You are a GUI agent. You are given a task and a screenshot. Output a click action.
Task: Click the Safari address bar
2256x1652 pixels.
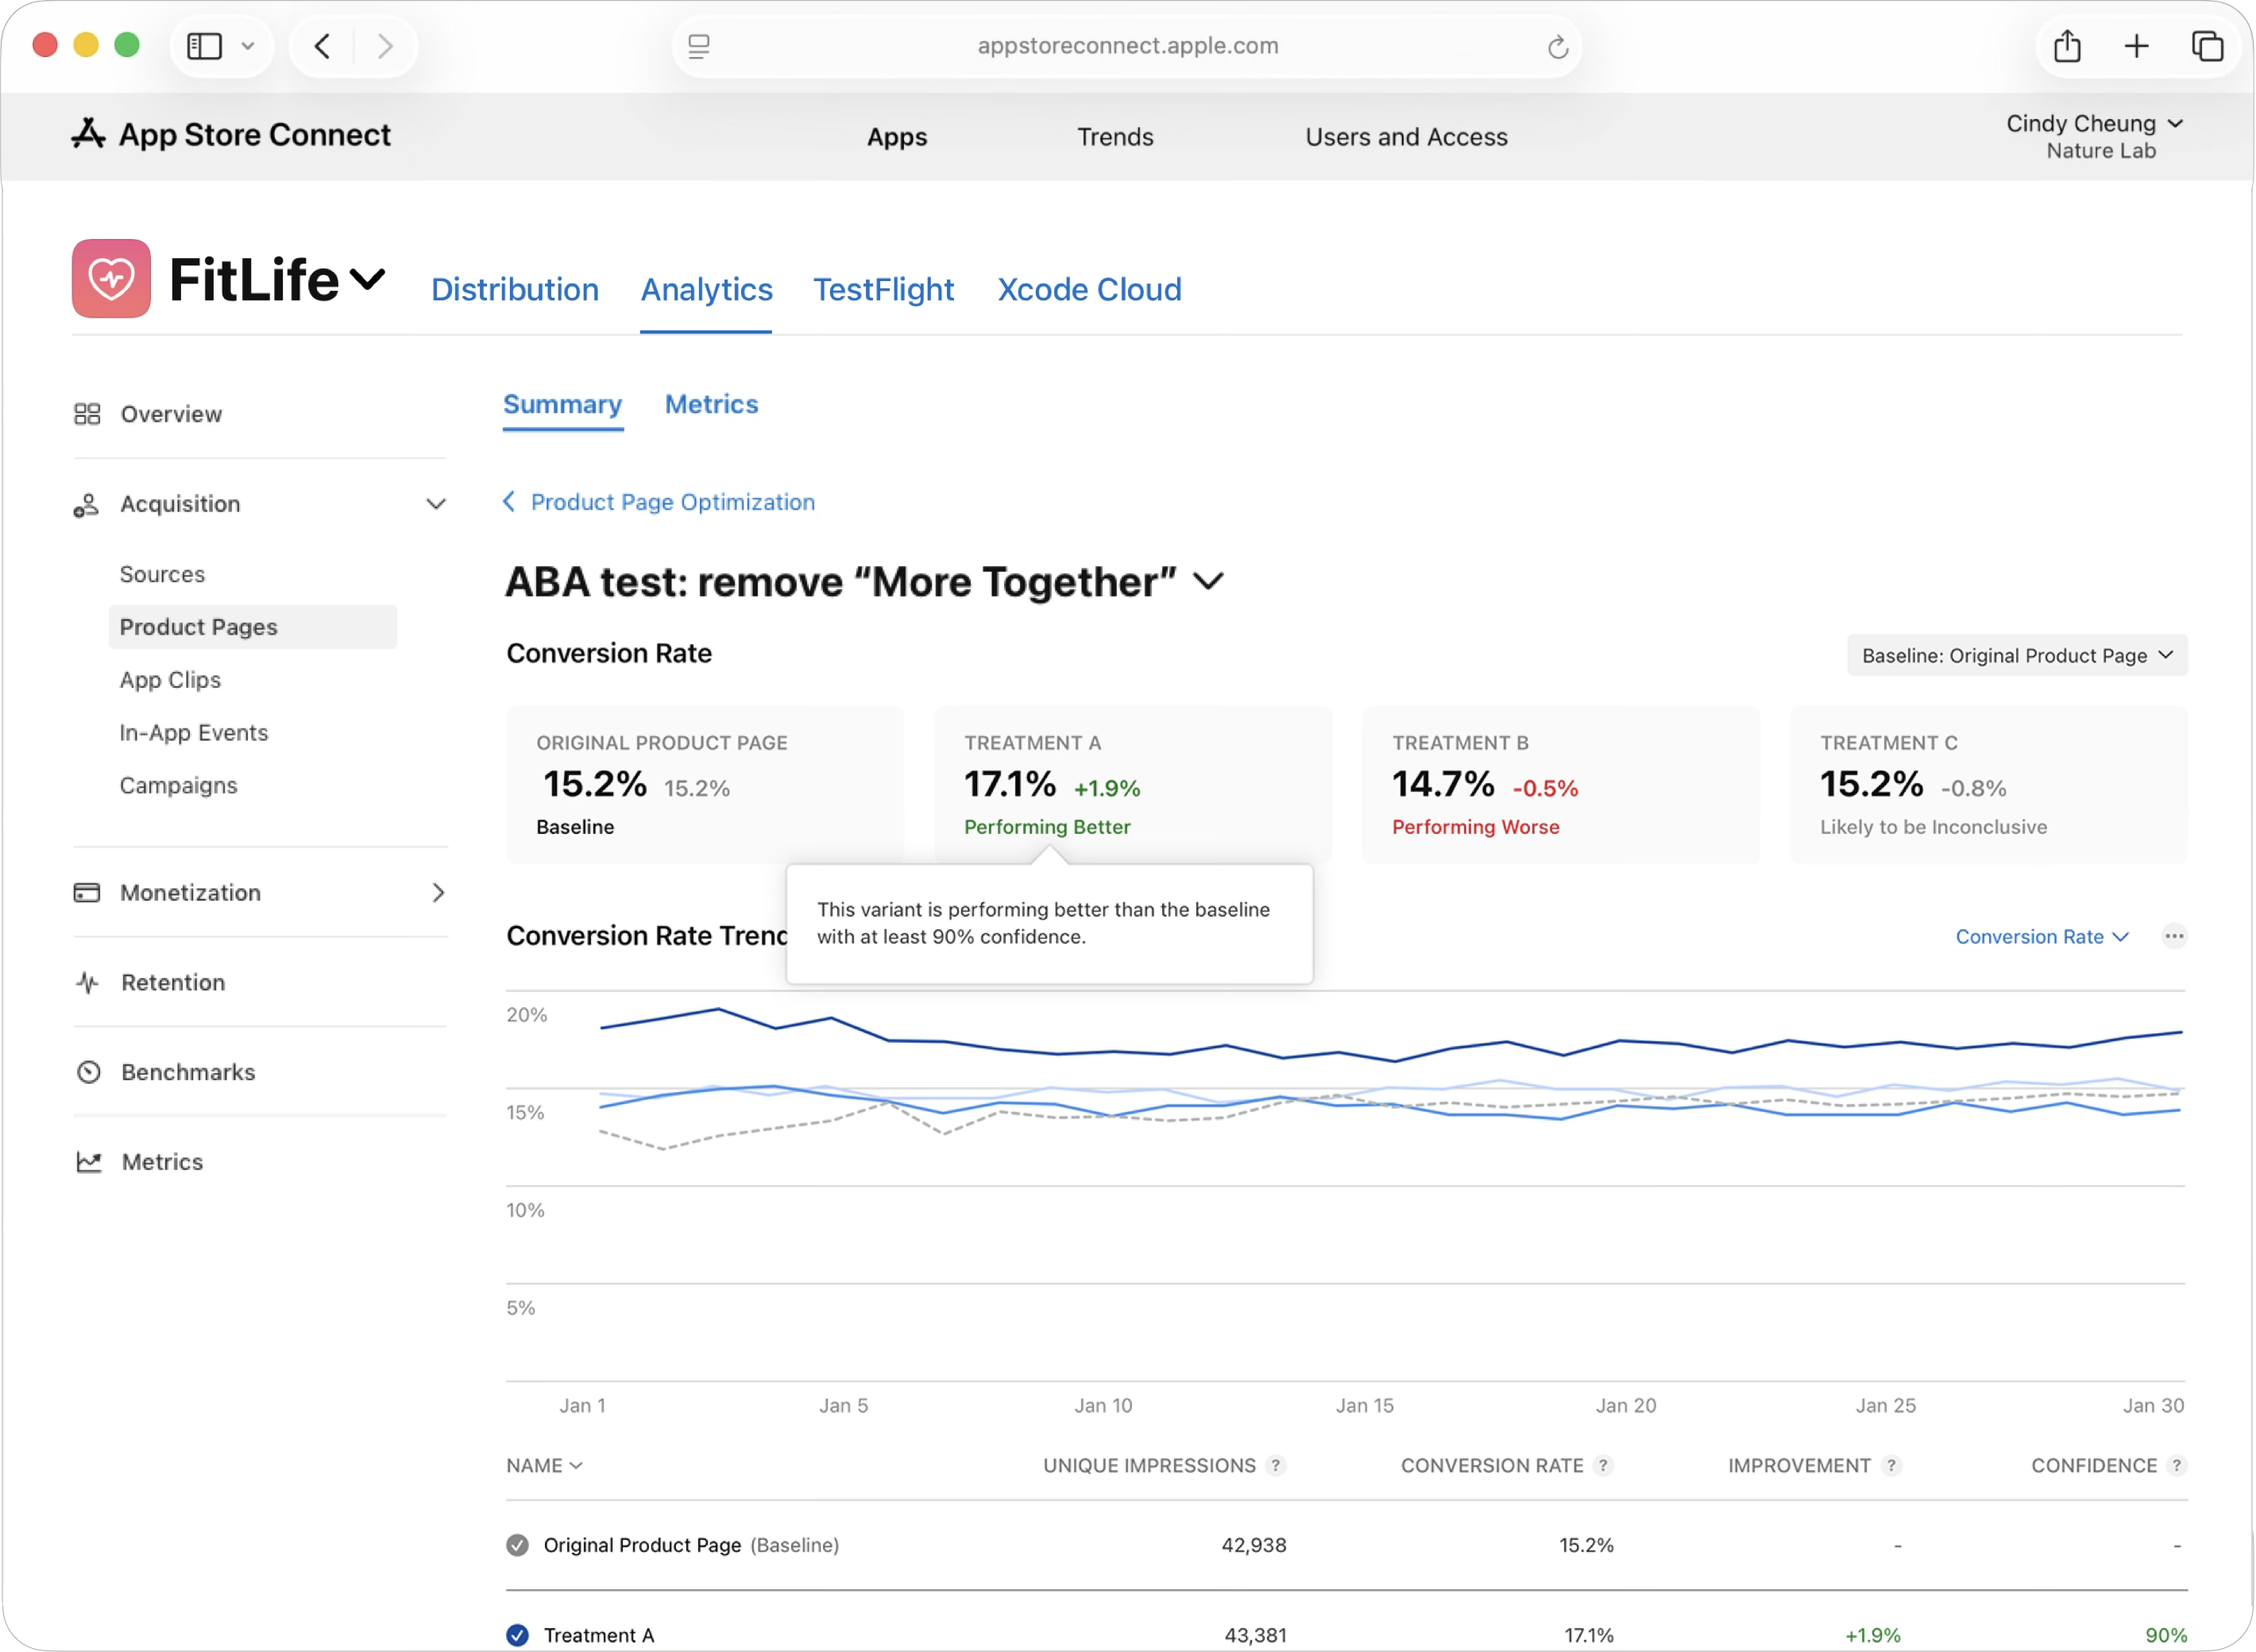(1127, 46)
